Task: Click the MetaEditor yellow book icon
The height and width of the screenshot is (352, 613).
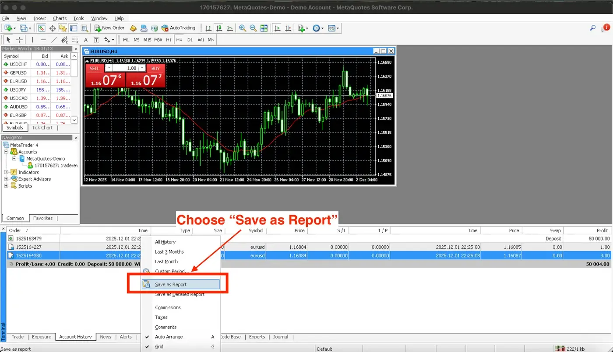Action: [x=133, y=28]
